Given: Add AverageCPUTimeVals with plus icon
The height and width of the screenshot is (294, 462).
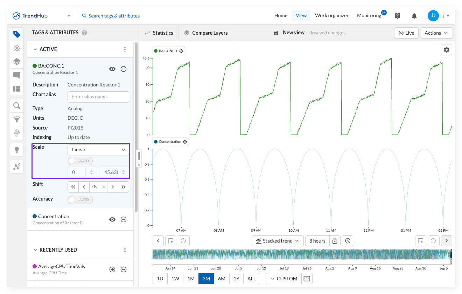Looking at the screenshot, I should (x=112, y=269).
